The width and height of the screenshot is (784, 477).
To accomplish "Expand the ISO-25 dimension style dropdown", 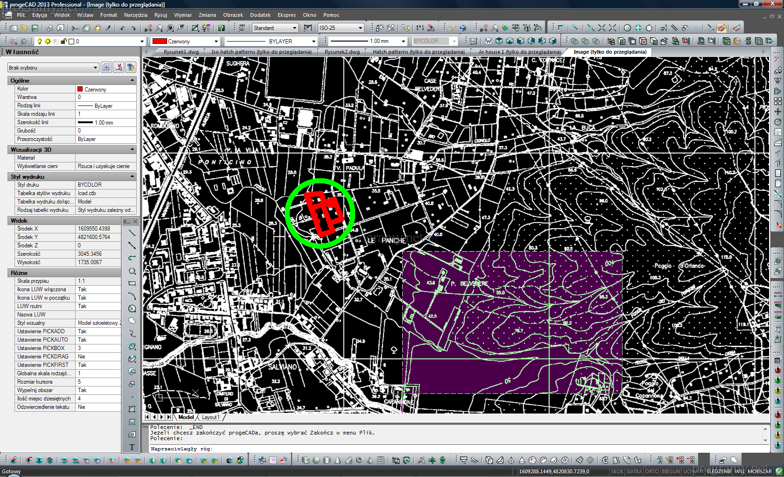I will (360, 28).
